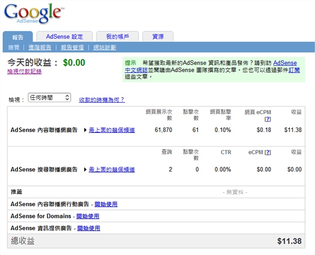Click the - 無資料 - text

(235, 192)
